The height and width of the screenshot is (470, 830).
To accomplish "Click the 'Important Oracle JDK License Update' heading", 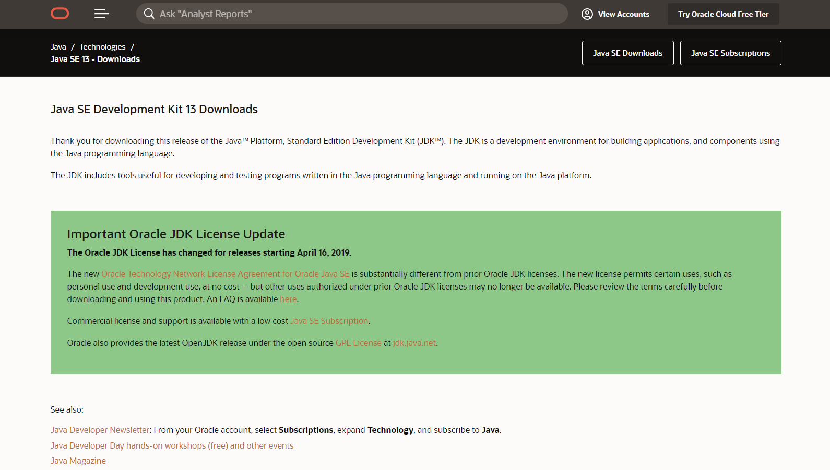I will click(x=176, y=234).
